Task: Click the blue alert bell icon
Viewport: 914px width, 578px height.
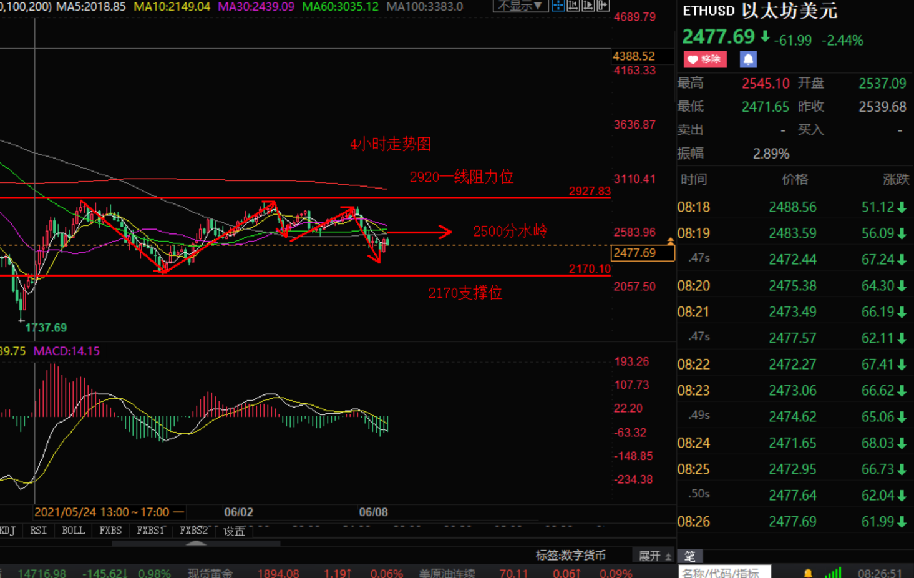Action: [748, 59]
